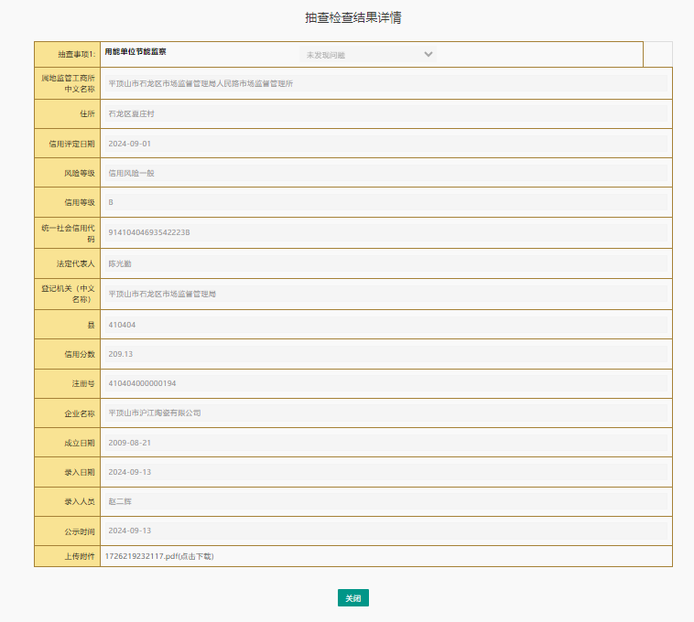This screenshot has height=622, width=694.
Task: Focus the 信用等级 field containing B
Action: pyautogui.click(x=385, y=202)
